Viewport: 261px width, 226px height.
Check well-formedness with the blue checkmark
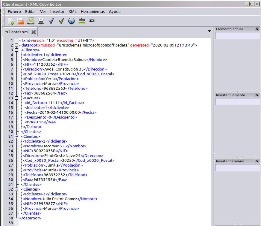tap(51, 21)
